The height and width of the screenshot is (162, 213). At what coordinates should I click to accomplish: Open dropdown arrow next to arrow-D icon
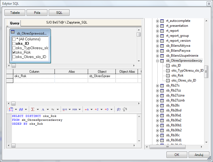coord(112,109)
